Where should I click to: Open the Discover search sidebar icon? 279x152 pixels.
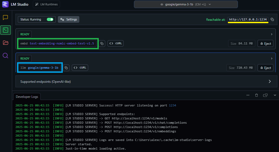pyautogui.click(x=5, y=56)
